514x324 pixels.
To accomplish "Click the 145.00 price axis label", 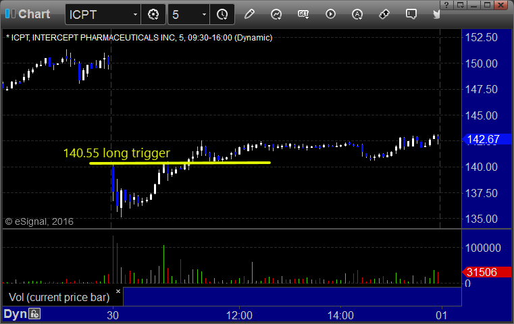I will (482, 115).
